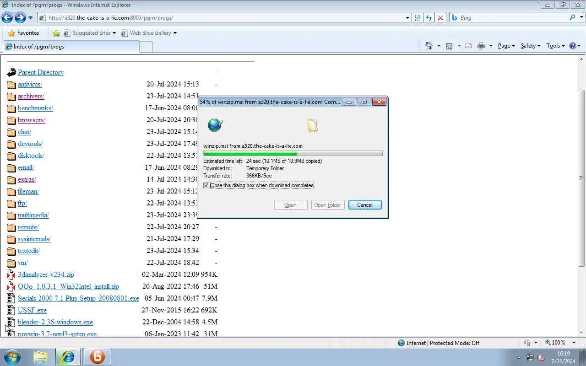Click the Read Mail icon
This screenshot has width=586, height=366.
468,46
